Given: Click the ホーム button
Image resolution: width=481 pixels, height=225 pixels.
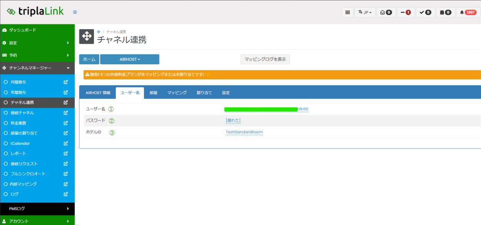Looking at the screenshot, I should [x=89, y=59].
